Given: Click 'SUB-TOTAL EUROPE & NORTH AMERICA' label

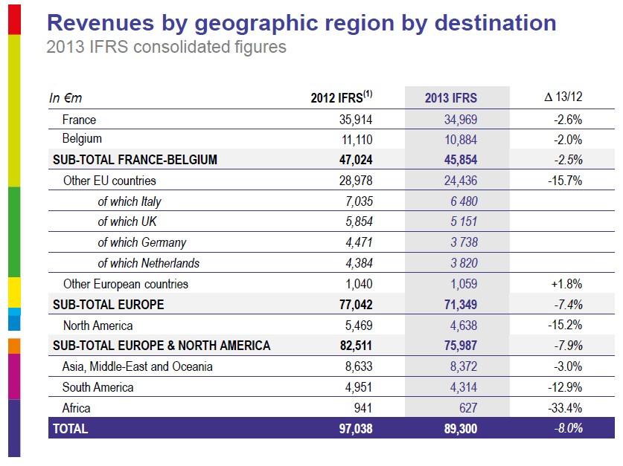Looking at the screenshot, I should tap(162, 346).
